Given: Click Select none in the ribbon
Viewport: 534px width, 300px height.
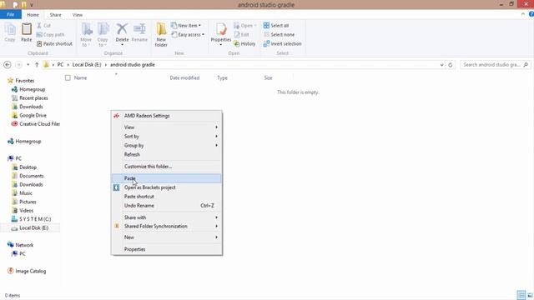Looking at the screenshot, I should tap(280, 35).
